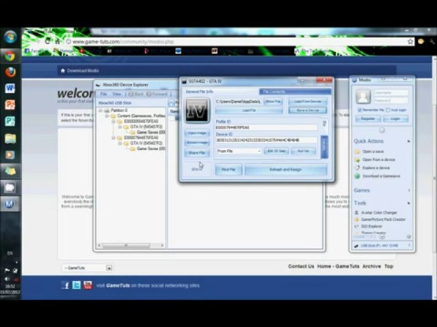
Task: Open the GameTuts YouTube icon
Action: [x=87, y=285]
